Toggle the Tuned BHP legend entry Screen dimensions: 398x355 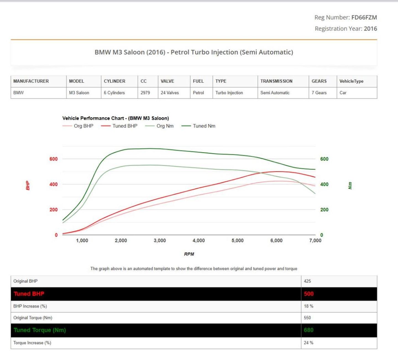coord(119,126)
